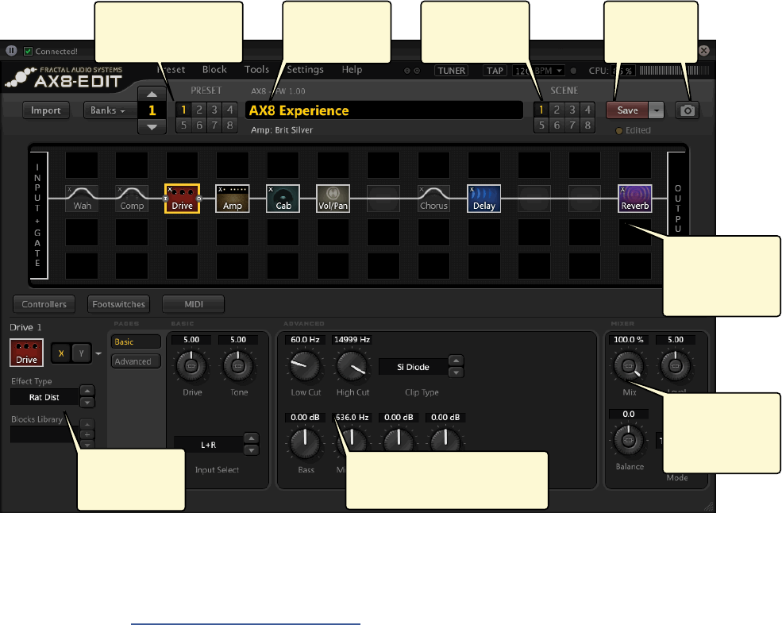Open the L+R Input Select selector
Image resolution: width=782 pixels, height=625 pixels.
[x=209, y=445]
